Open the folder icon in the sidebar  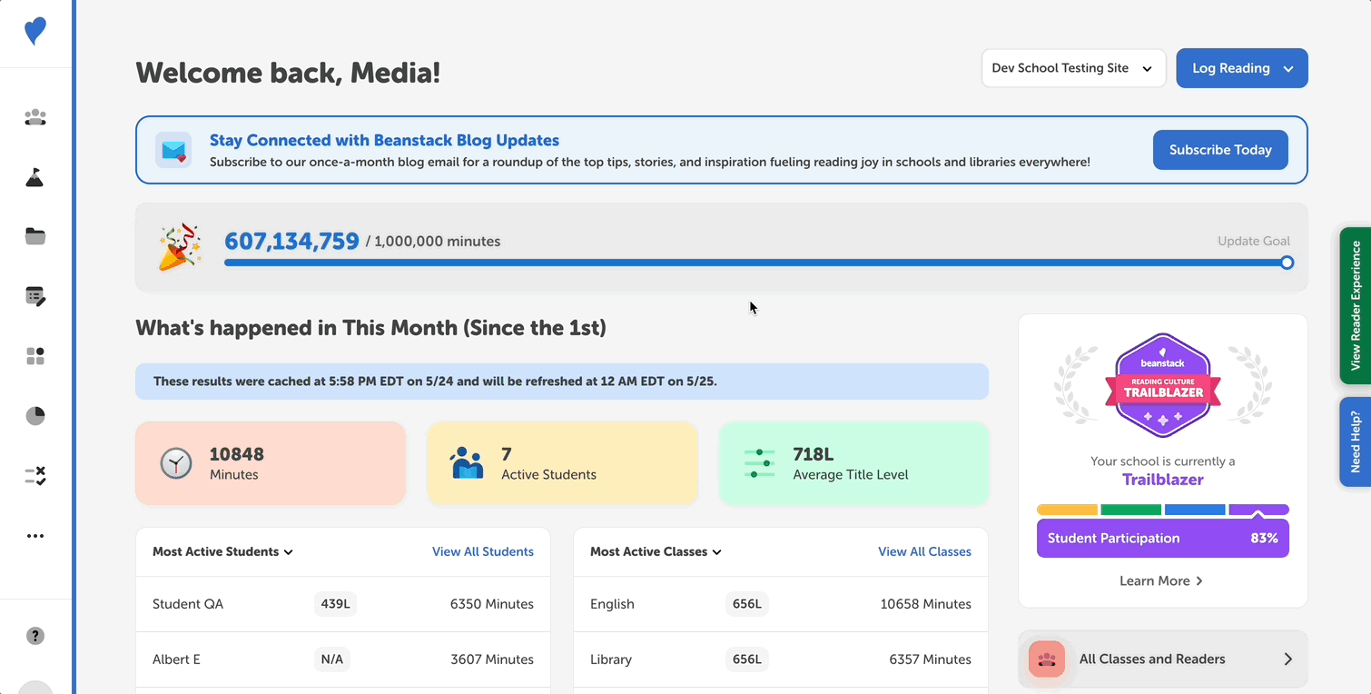[x=35, y=236]
